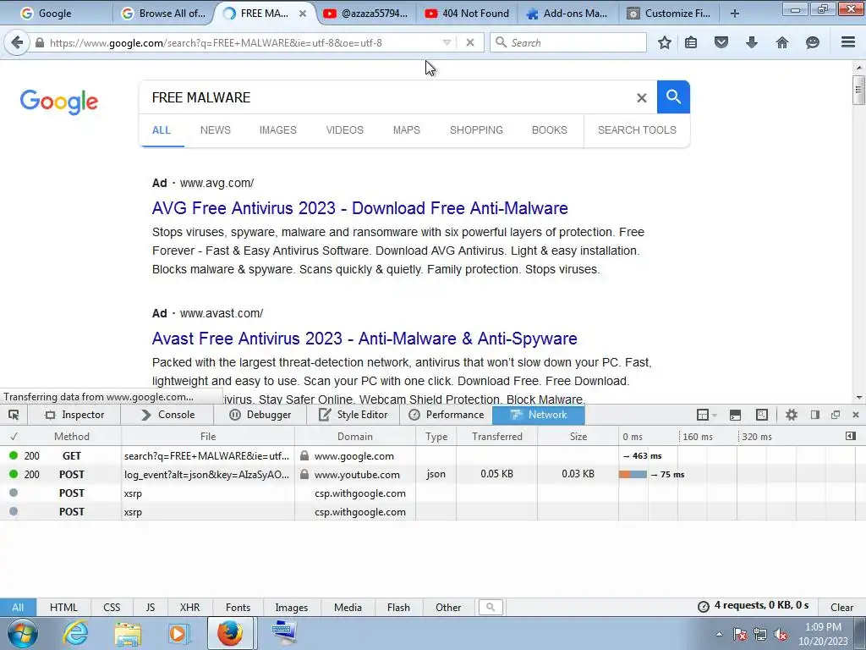Submit Google search with magnifier button
This screenshot has width=866, height=650.
tap(673, 96)
